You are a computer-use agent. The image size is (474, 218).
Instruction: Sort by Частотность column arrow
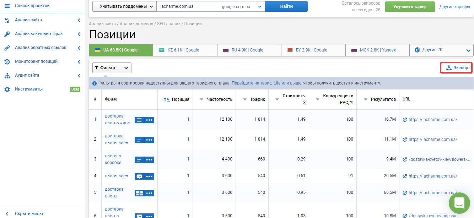pyautogui.click(x=201, y=100)
